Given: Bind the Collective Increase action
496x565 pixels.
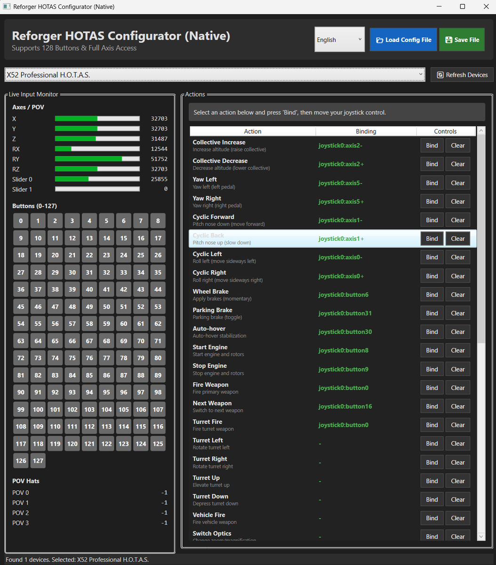Looking at the screenshot, I should pyautogui.click(x=432, y=145).
